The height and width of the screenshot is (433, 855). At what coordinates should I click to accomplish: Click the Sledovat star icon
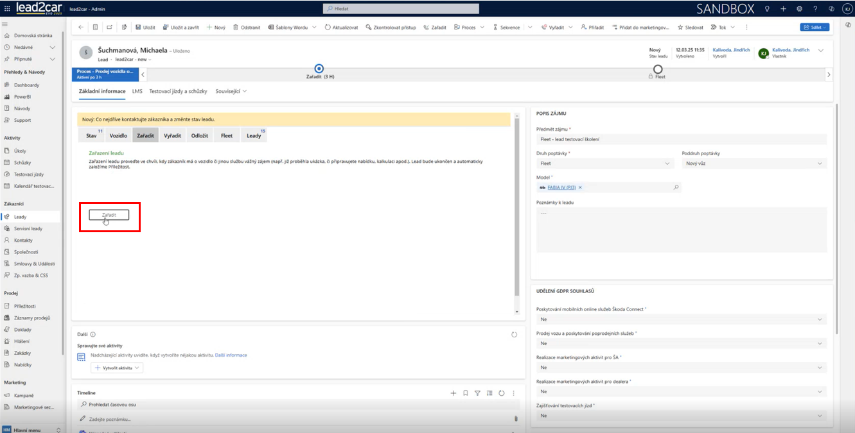(679, 28)
